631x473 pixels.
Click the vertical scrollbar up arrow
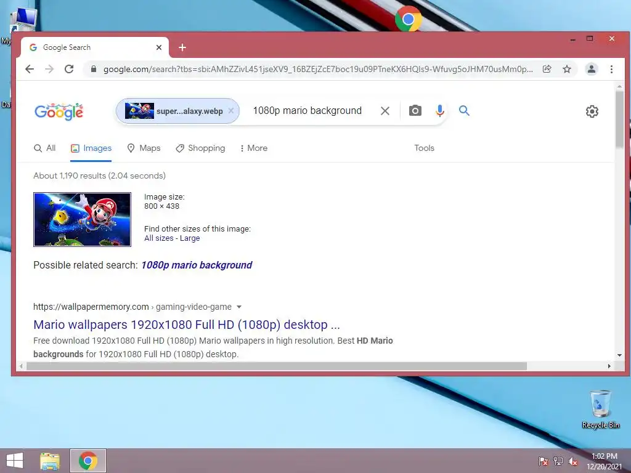coord(619,86)
